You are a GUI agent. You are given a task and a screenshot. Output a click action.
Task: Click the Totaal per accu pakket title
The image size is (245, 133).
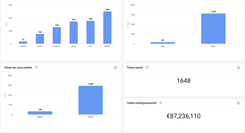18,68
